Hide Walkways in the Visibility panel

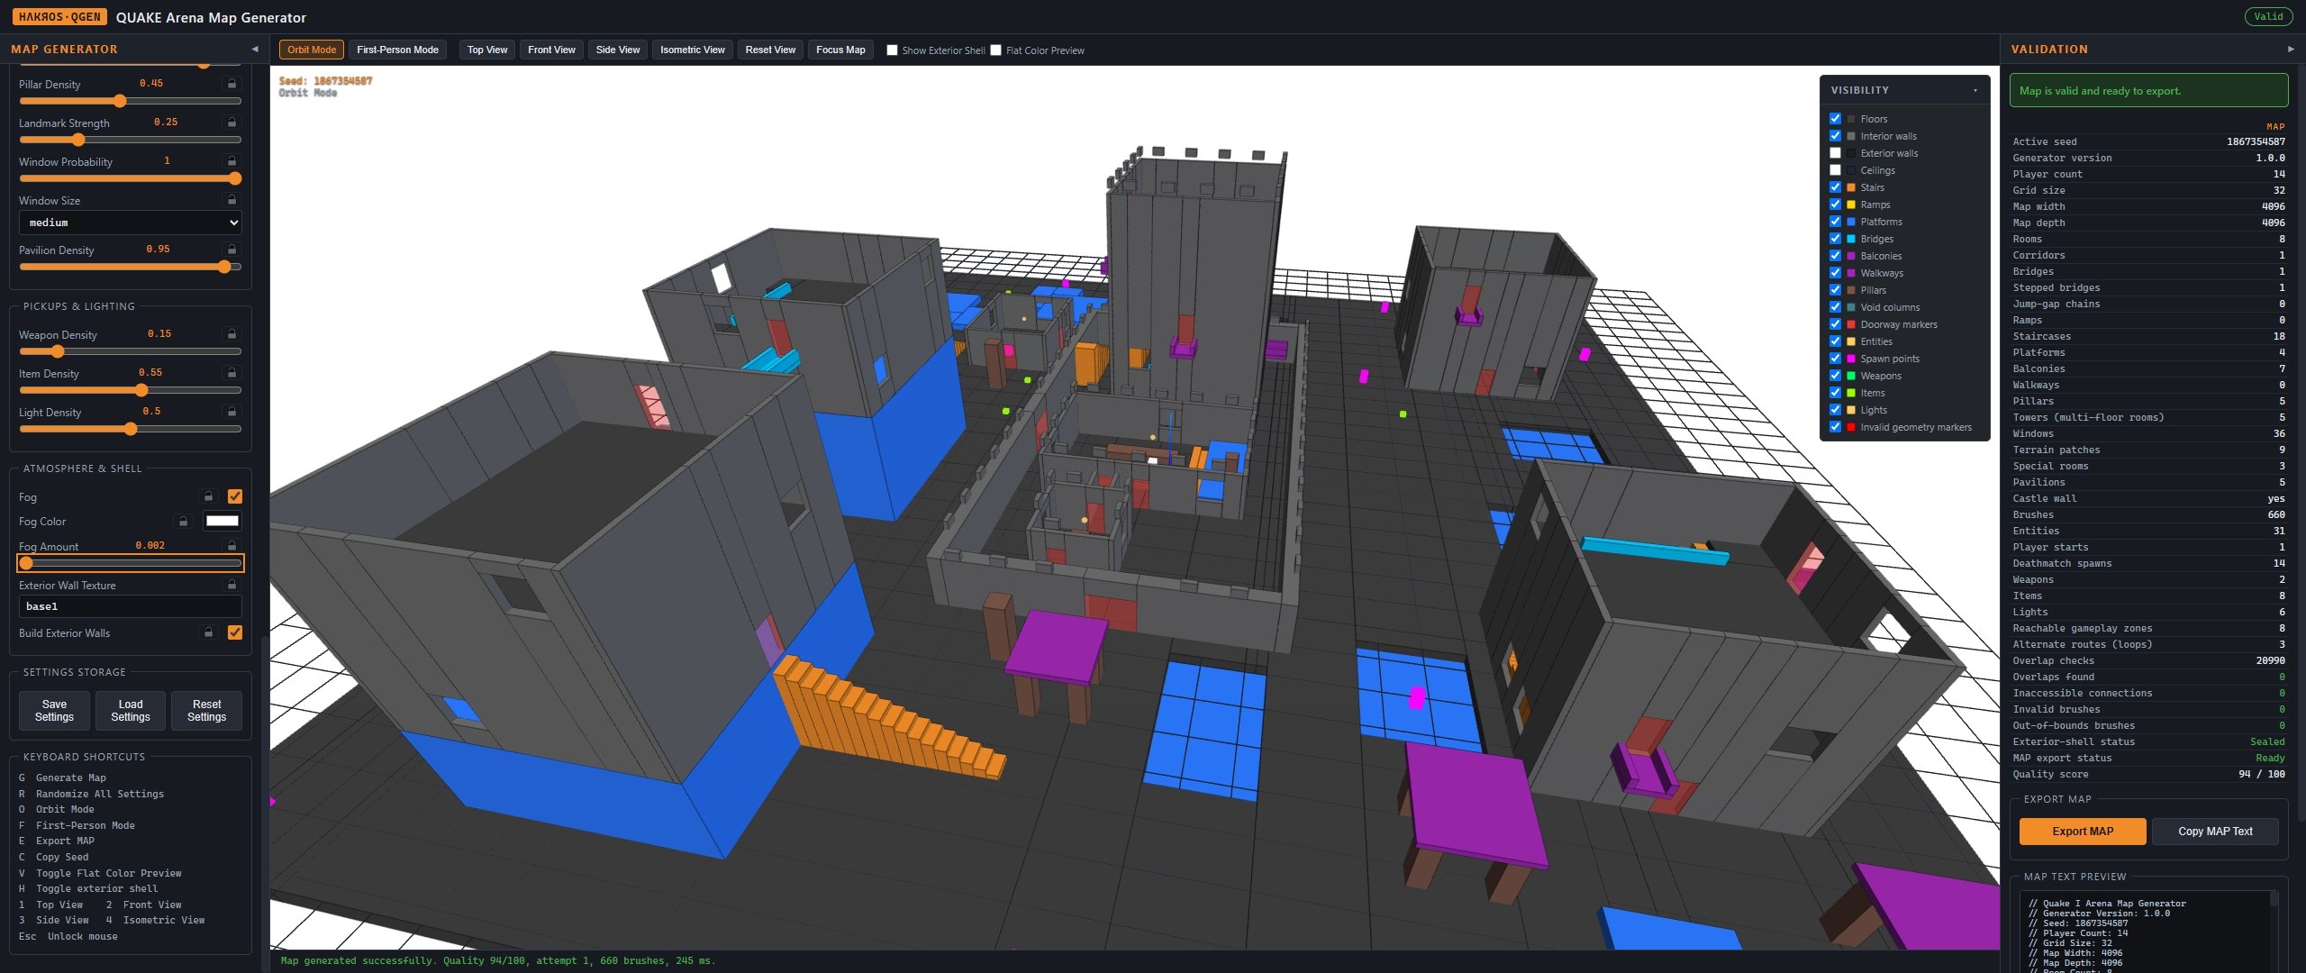pos(1835,273)
